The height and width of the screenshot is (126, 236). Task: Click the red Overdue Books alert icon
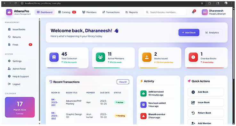193,57
